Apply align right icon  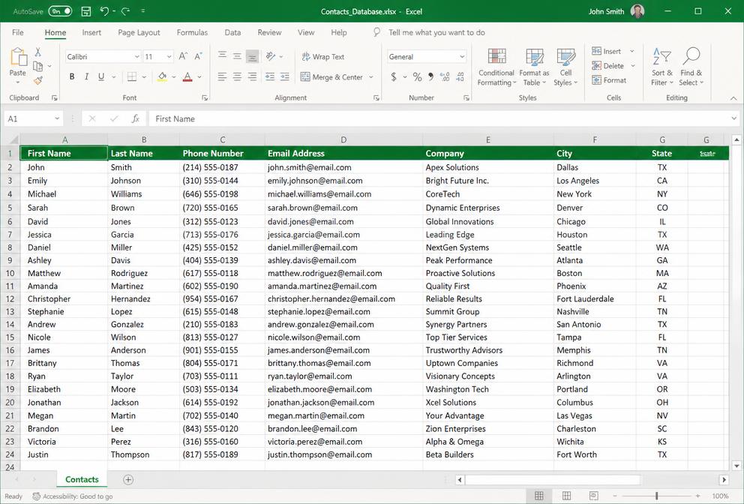pyautogui.click(x=253, y=76)
